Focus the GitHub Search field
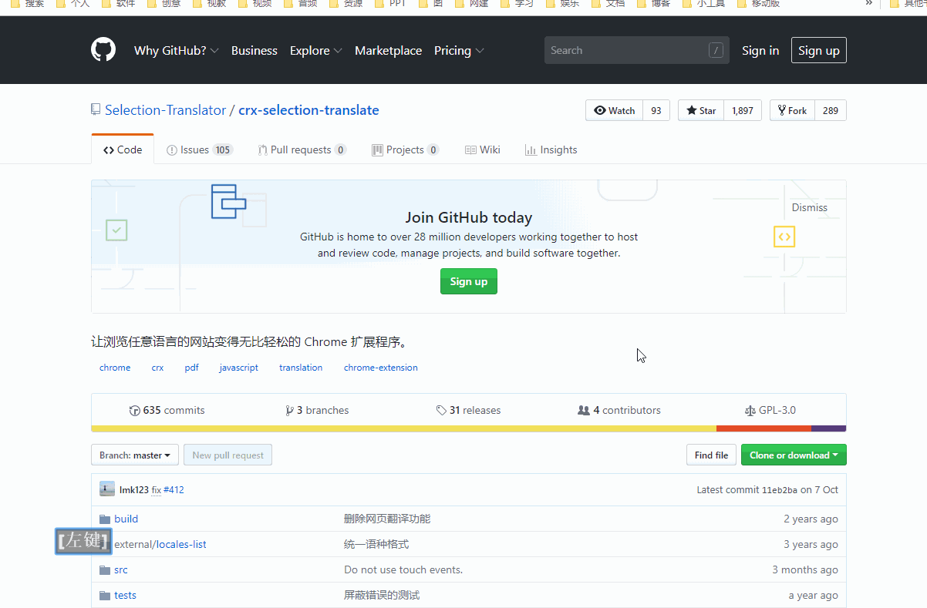 click(x=637, y=50)
